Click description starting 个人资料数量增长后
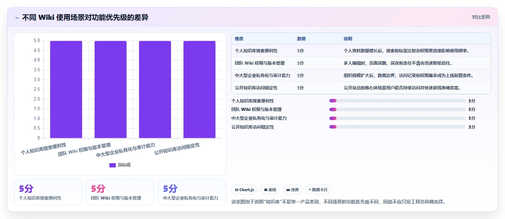This screenshot has width=505, height=219. point(406,51)
